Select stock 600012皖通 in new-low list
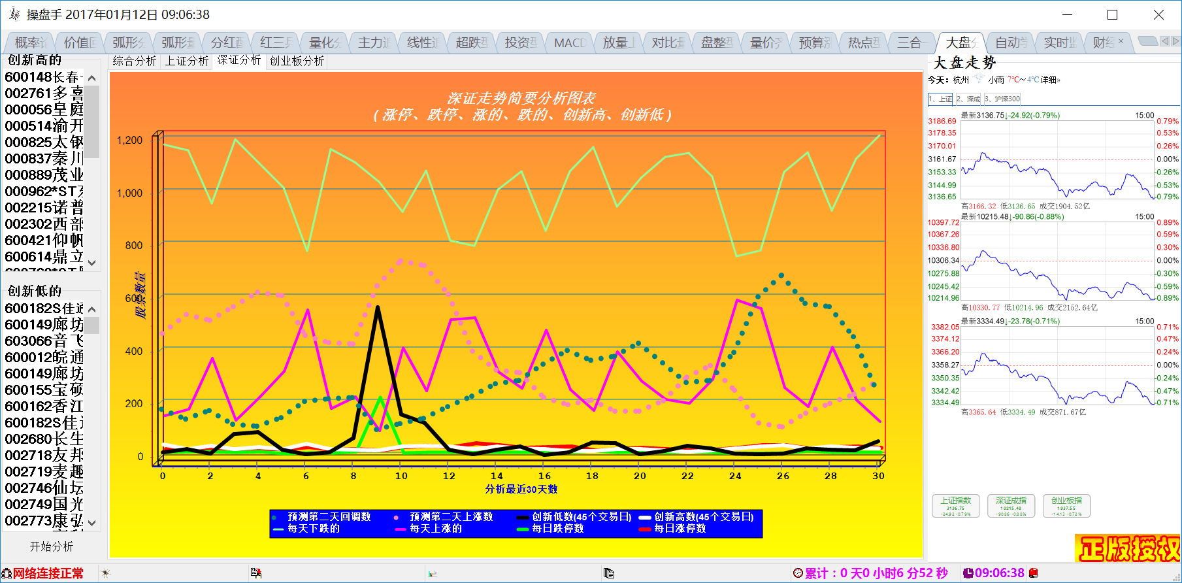The width and height of the screenshot is (1182, 583). pos(44,358)
